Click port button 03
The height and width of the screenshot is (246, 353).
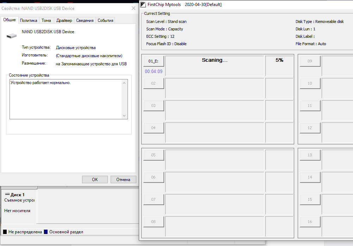[x=154, y=106]
